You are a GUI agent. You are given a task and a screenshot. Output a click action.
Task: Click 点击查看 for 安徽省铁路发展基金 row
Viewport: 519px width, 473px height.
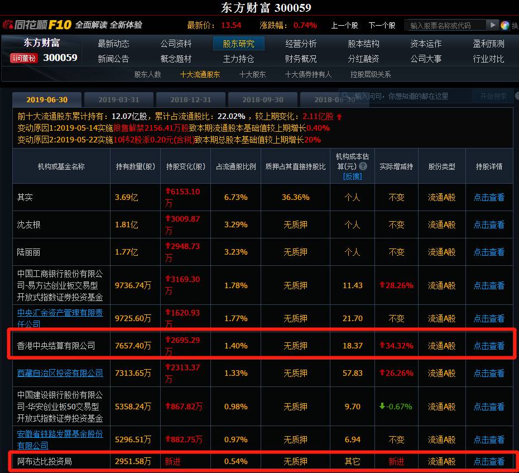point(489,440)
